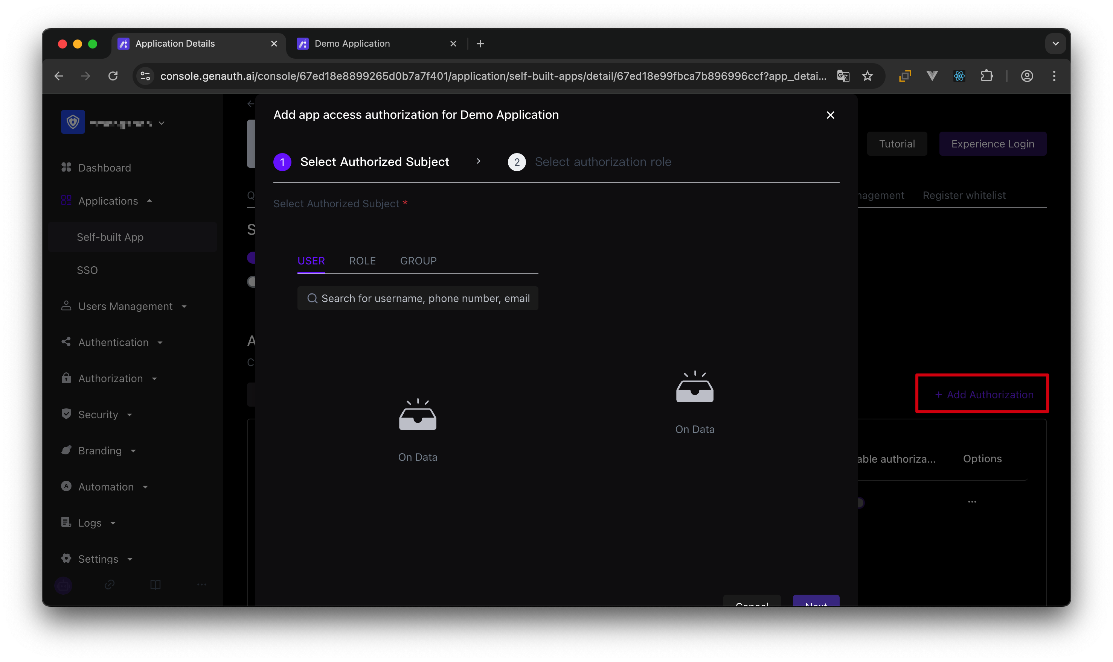Open the book documentation icon
This screenshot has width=1113, height=662.
156,585
